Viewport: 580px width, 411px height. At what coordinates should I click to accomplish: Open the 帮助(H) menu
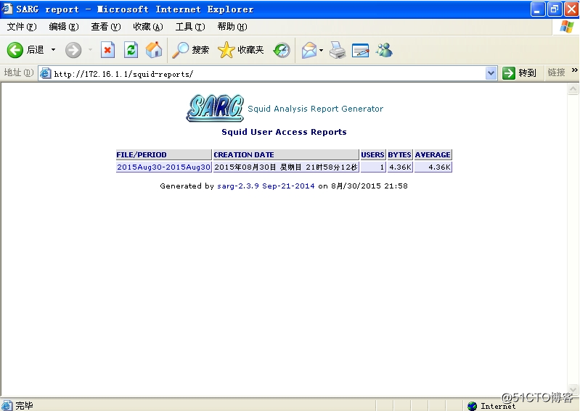(x=232, y=27)
